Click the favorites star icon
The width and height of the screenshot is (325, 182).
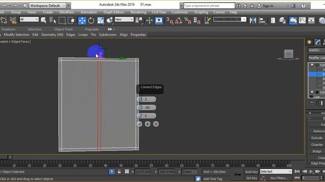252,6
